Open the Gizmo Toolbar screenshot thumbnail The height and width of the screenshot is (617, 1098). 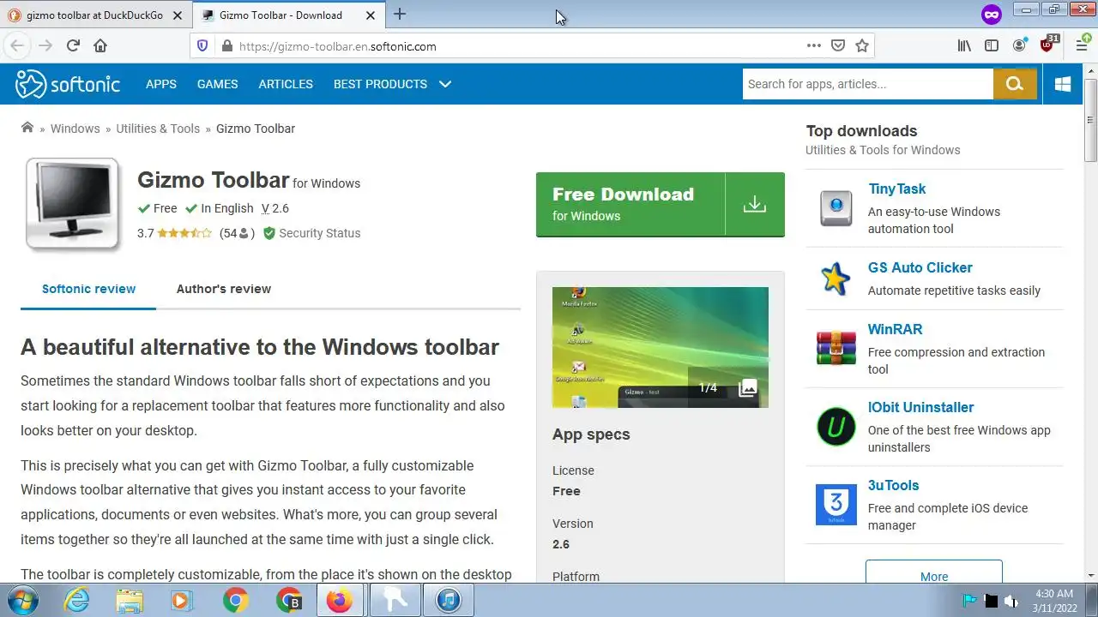pos(661,347)
